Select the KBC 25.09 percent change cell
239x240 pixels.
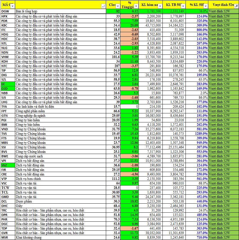130,25
